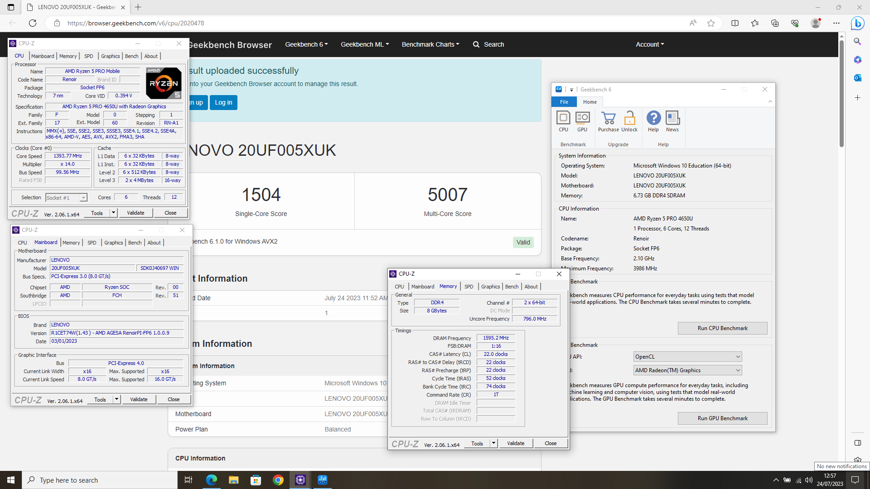Open the clock and date in taskbar
The image size is (870, 489).
[x=830, y=480]
